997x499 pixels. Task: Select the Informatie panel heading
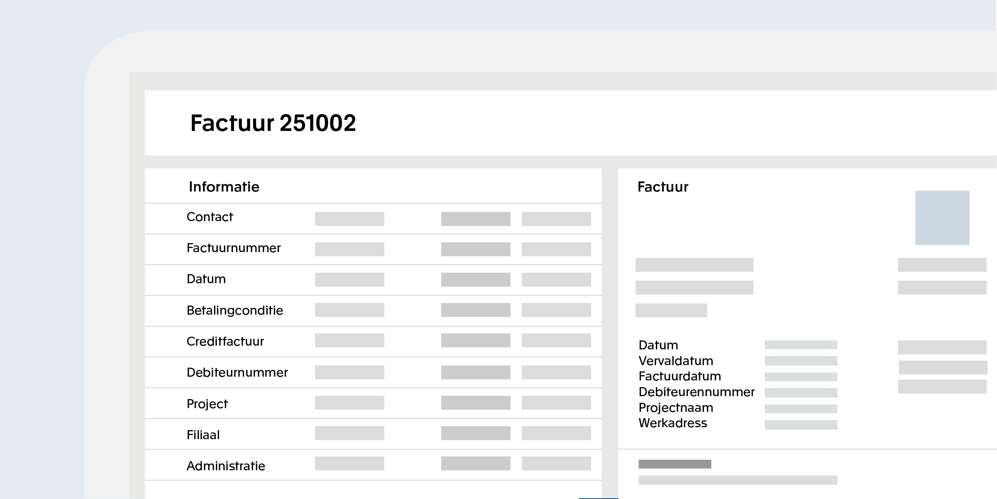click(224, 187)
